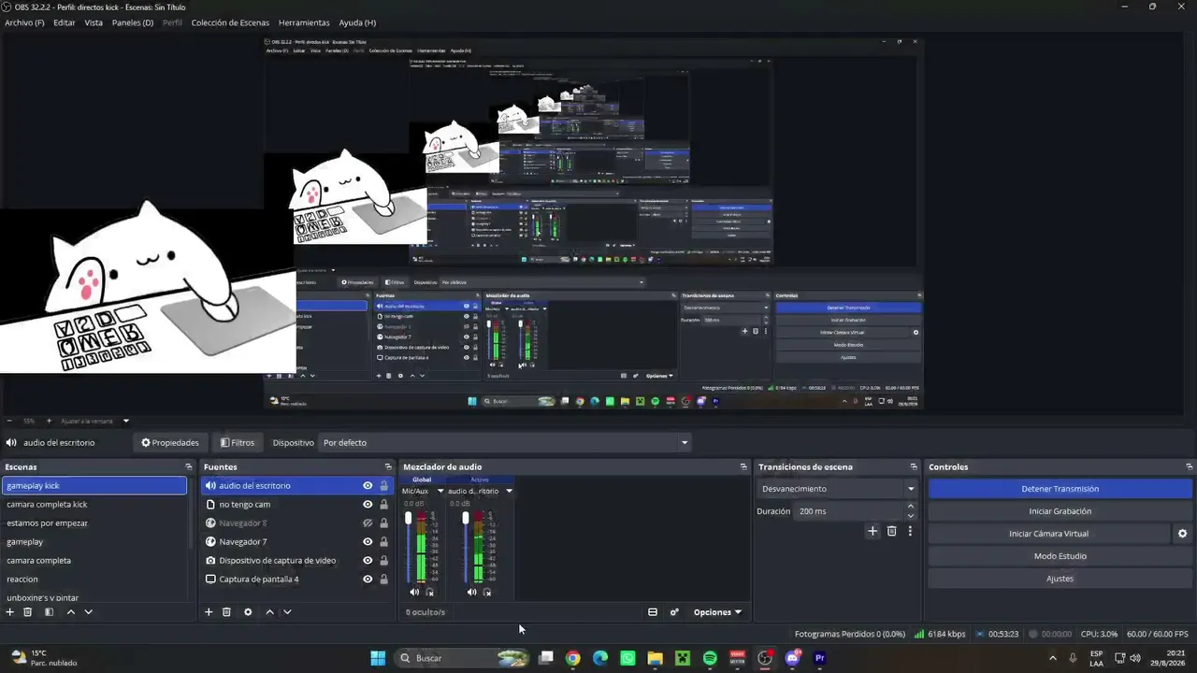Start virtual camera with Iniciar Cámara Virtual

pos(1048,534)
